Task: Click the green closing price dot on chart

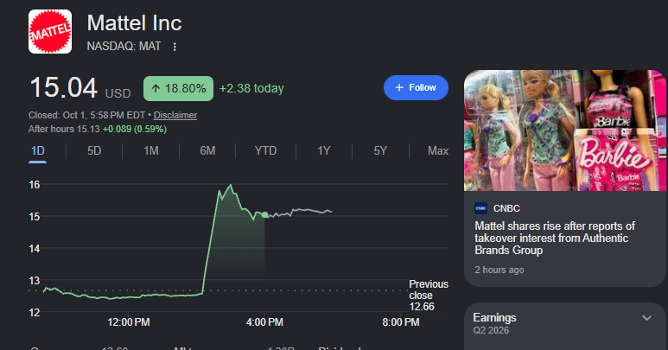Action: point(264,215)
